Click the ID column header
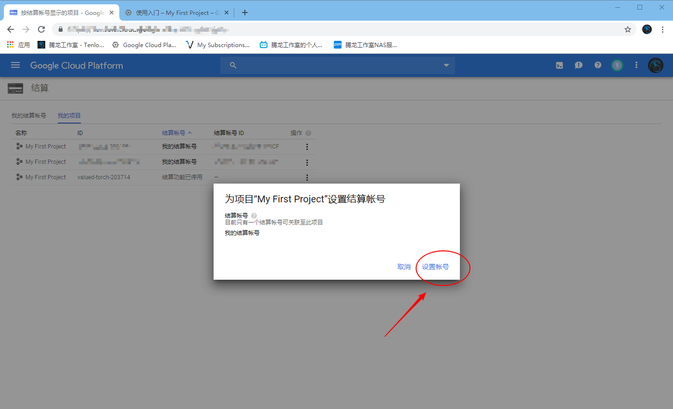The image size is (673, 409). pos(80,133)
